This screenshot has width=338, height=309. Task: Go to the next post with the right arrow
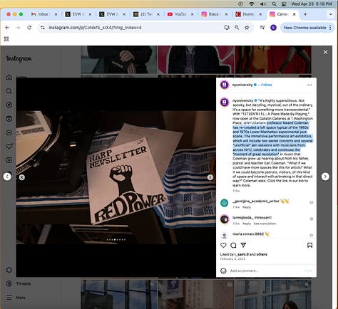point(325,177)
